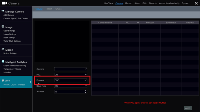Open the Disk menu

coord(144,3)
